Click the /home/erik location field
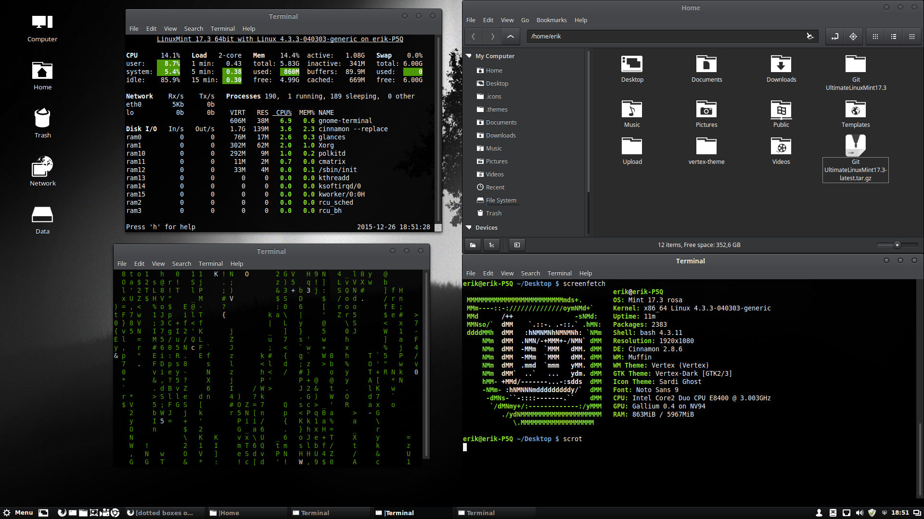Screen dimensions: 924x519 click(664, 37)
